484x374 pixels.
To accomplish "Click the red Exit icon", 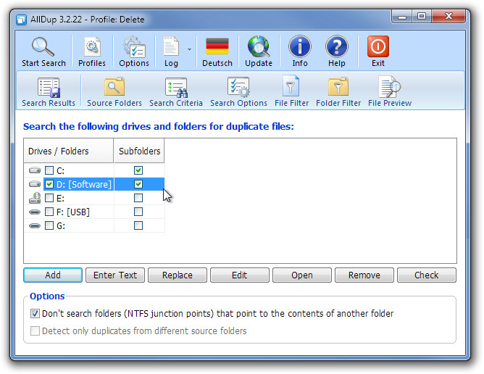I will tap(377, 47).
